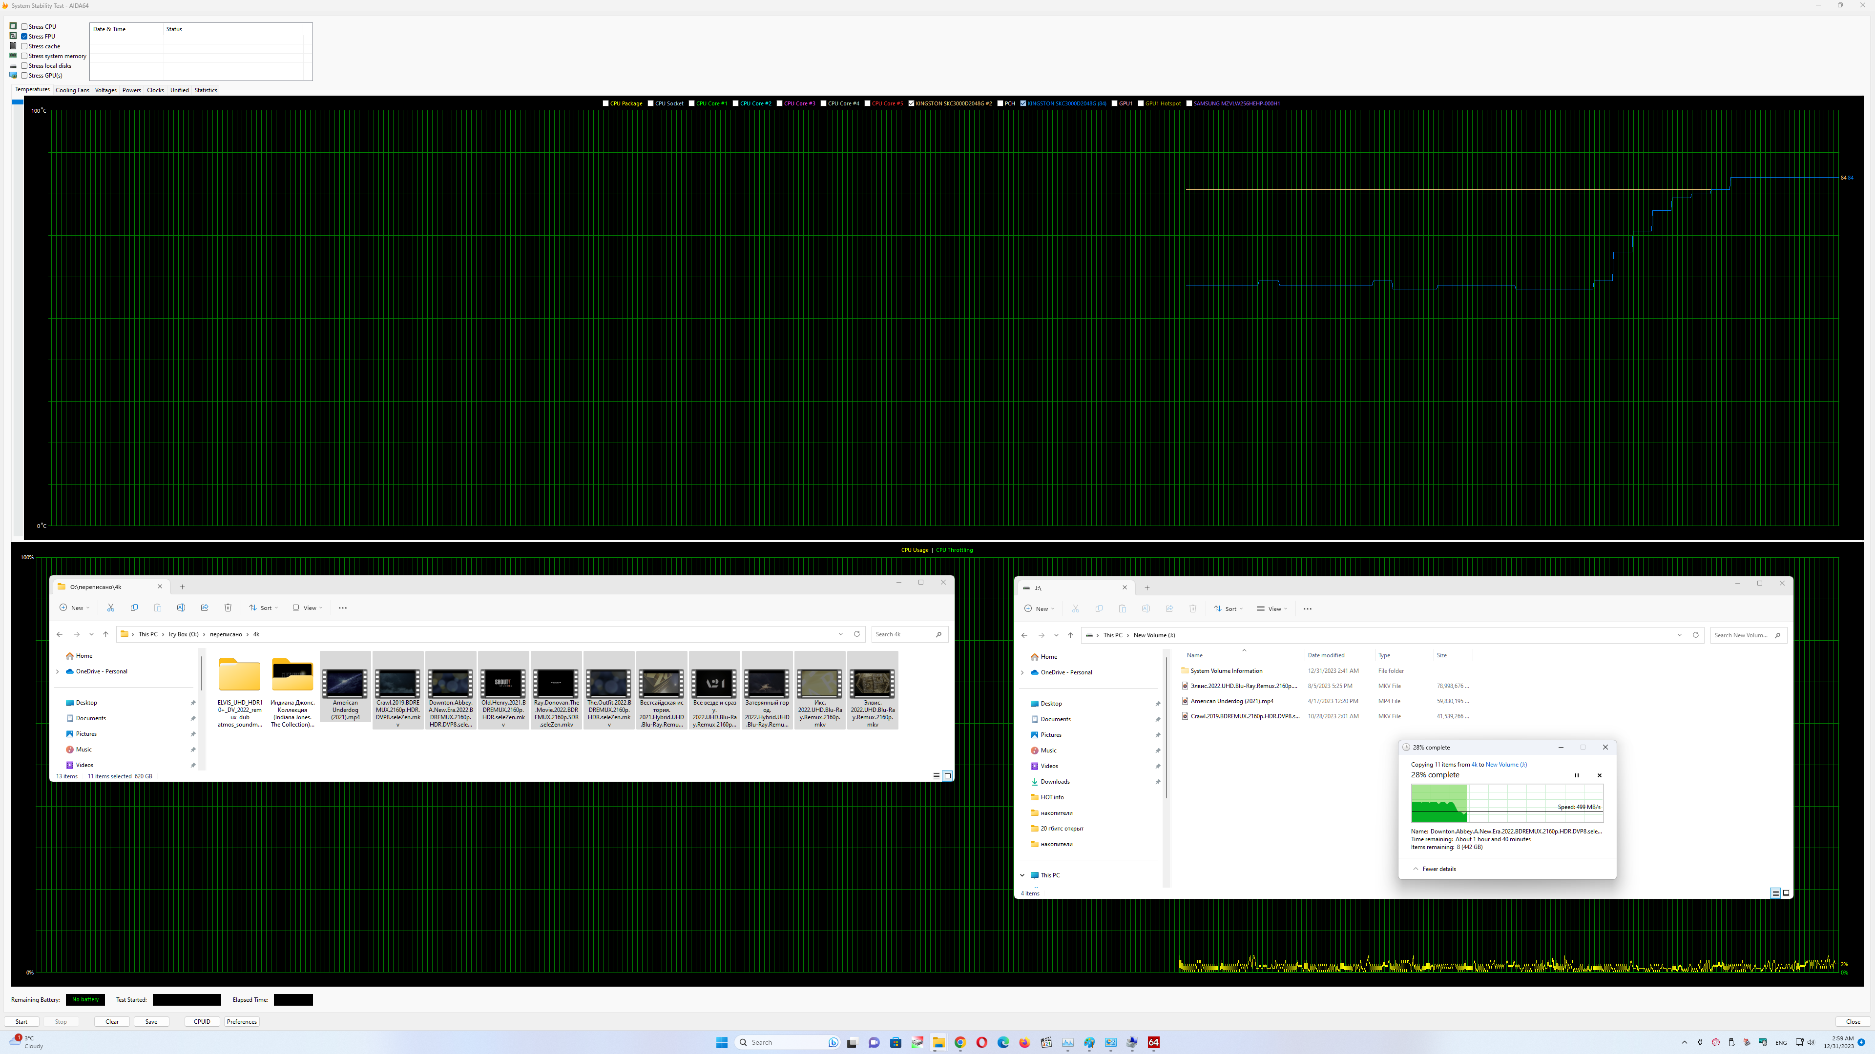Click the Delete trash icon in left Explorer
The image size is (1875, 1054).
coord(228,608)
